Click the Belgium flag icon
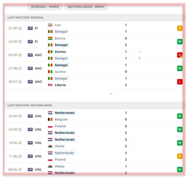188x179 pixels. [x=50, y=120]
